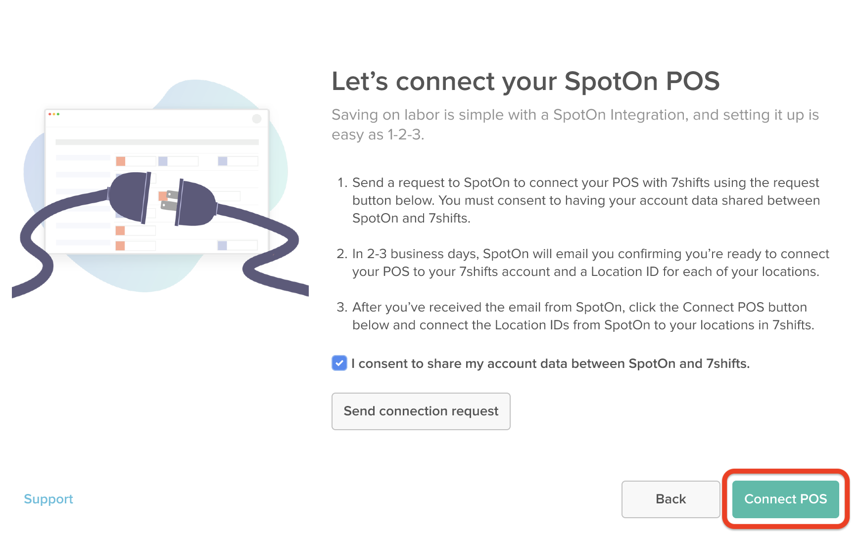Click the gray circle in the mockup toolbar

pos(256,118)
